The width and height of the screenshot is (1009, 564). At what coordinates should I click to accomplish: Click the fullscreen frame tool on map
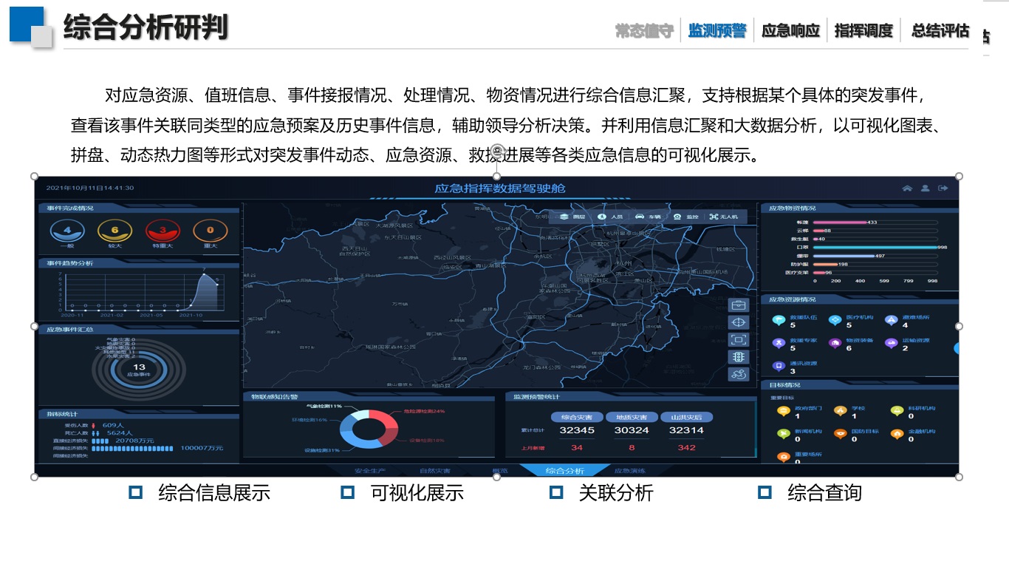pos(739,340)
